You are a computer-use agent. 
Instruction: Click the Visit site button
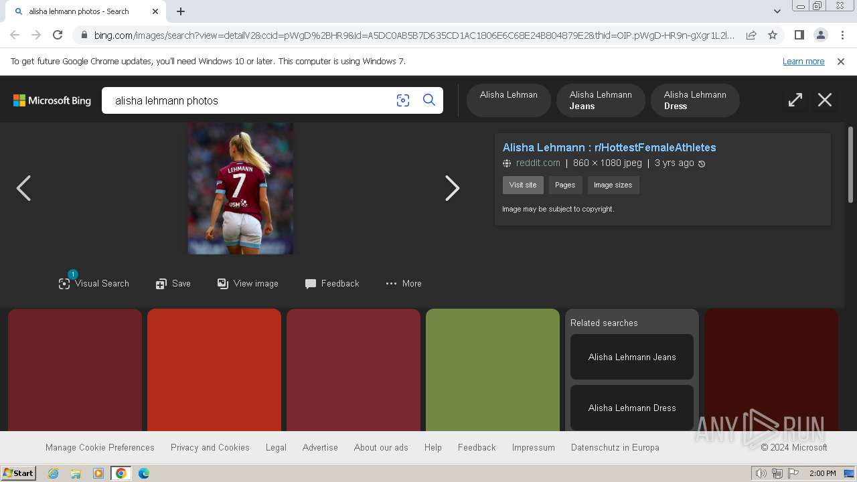tap(523, 185)
